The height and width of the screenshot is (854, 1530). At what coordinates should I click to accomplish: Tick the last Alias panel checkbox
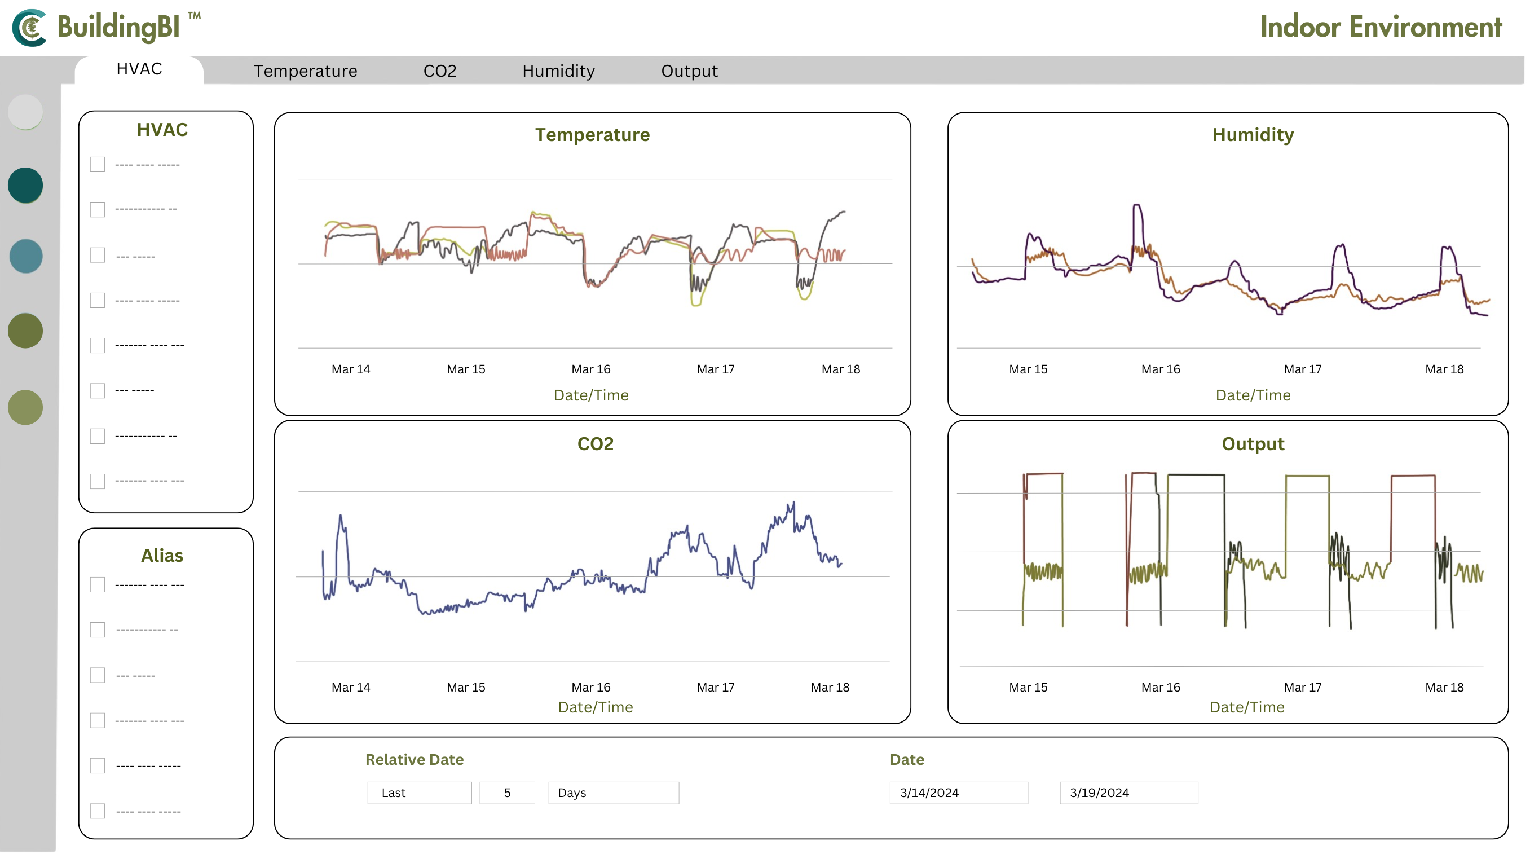click(x=98, y=811)
